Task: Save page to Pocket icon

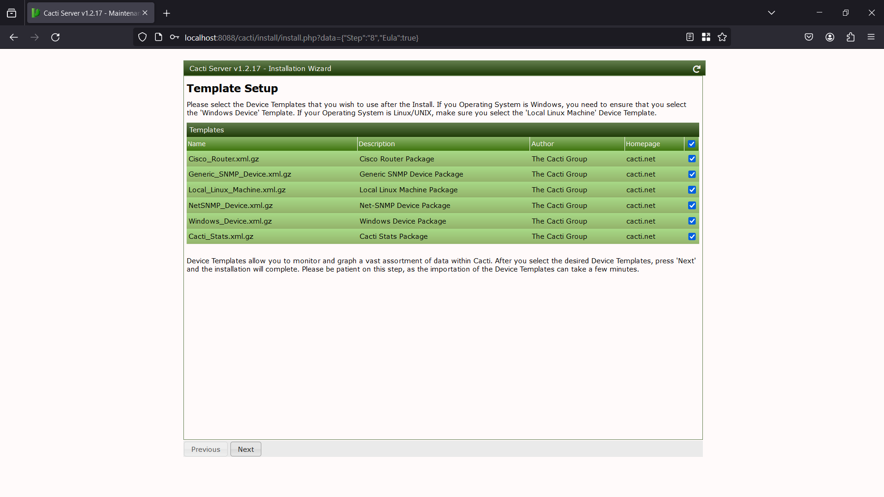Action: pyautogui.click(x=809, y=37)
